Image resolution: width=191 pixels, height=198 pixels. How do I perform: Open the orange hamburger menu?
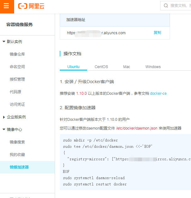[x=7, y=6]
